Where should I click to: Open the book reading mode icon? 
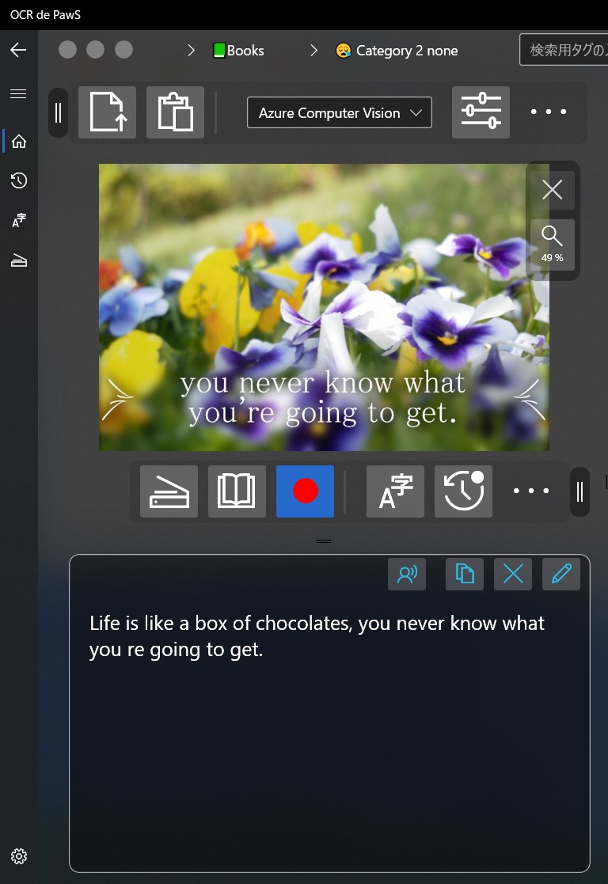coord(237,491)
